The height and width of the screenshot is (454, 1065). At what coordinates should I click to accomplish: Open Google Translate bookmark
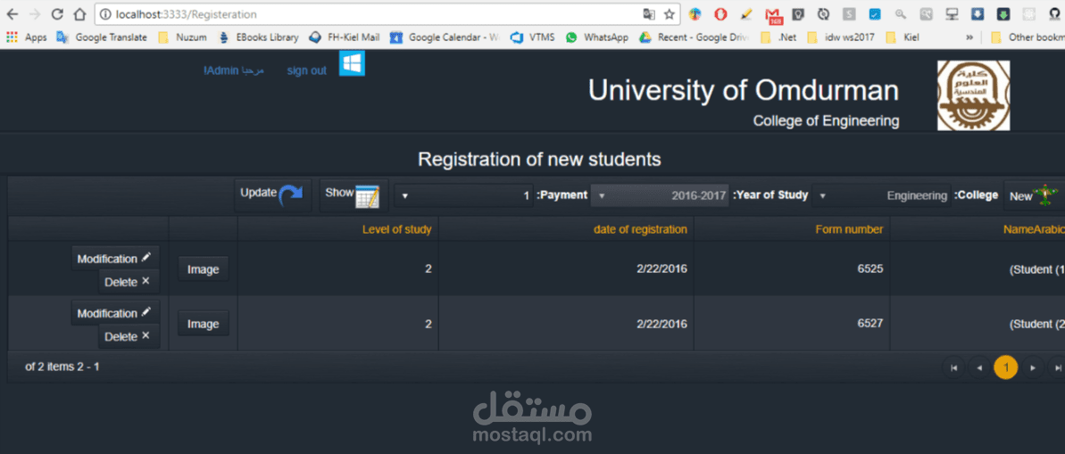click(x=102, y=37)
